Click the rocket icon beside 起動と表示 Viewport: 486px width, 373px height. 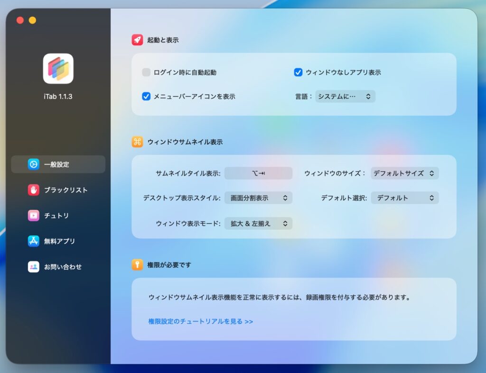point(137,40)
